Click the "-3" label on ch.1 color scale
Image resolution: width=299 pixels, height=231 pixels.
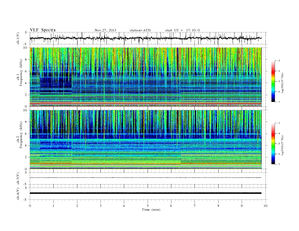coord(279,61)
